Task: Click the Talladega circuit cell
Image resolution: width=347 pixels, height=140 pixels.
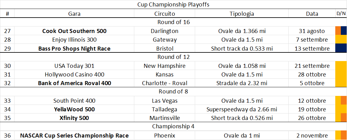Action: tap(165, 109)
